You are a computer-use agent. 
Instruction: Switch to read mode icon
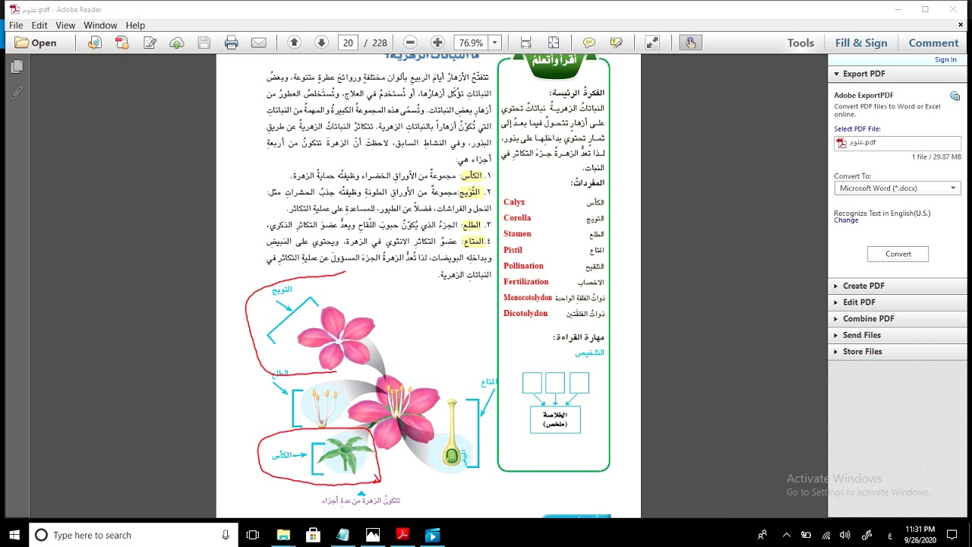[652, 43]
